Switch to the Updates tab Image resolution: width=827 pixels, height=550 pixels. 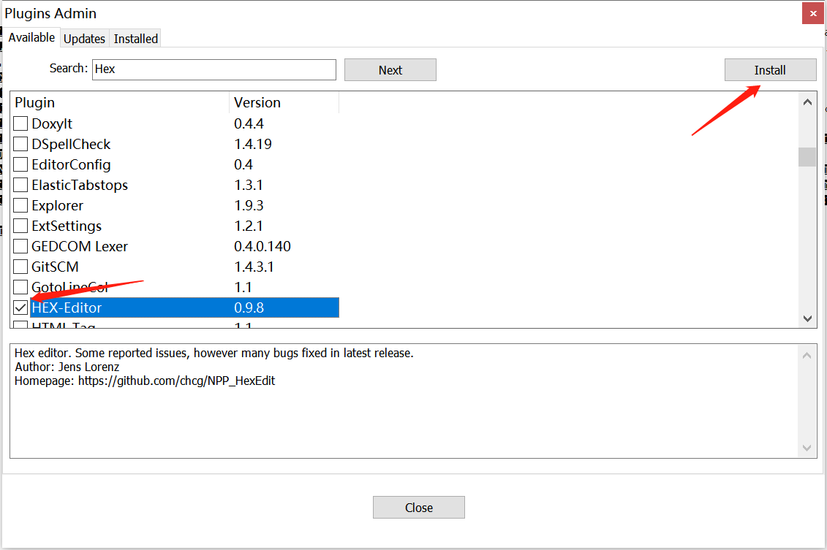point(84,38)
